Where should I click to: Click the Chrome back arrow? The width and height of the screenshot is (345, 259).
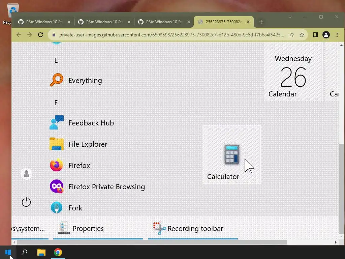[19, 35]
